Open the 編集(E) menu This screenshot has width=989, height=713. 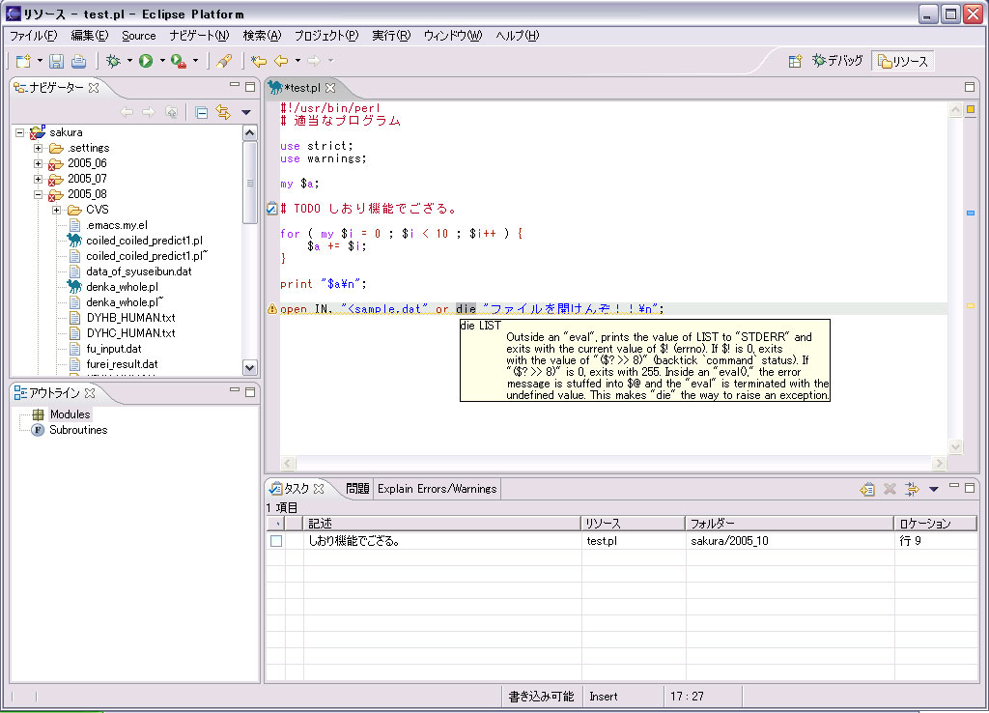click(x=90, y=36)
